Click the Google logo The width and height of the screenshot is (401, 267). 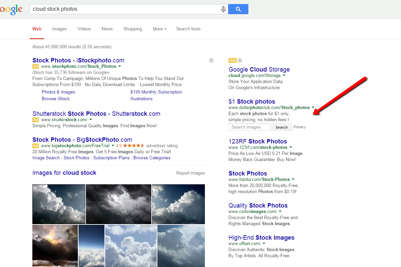click(11, 9)
